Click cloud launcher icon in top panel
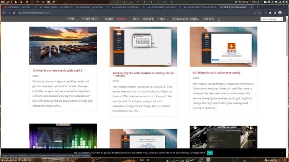 click(43, 2)
